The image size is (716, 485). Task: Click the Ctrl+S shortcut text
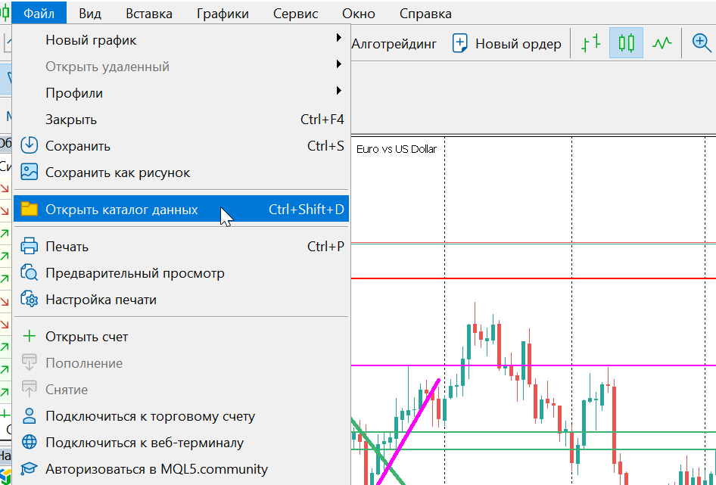click(325, 146)
